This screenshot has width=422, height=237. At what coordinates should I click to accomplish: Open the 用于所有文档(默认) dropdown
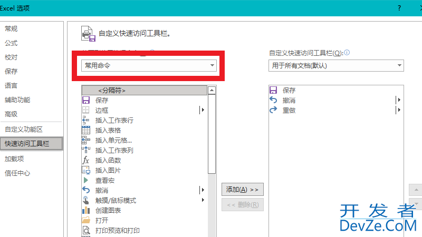(336, 65)
